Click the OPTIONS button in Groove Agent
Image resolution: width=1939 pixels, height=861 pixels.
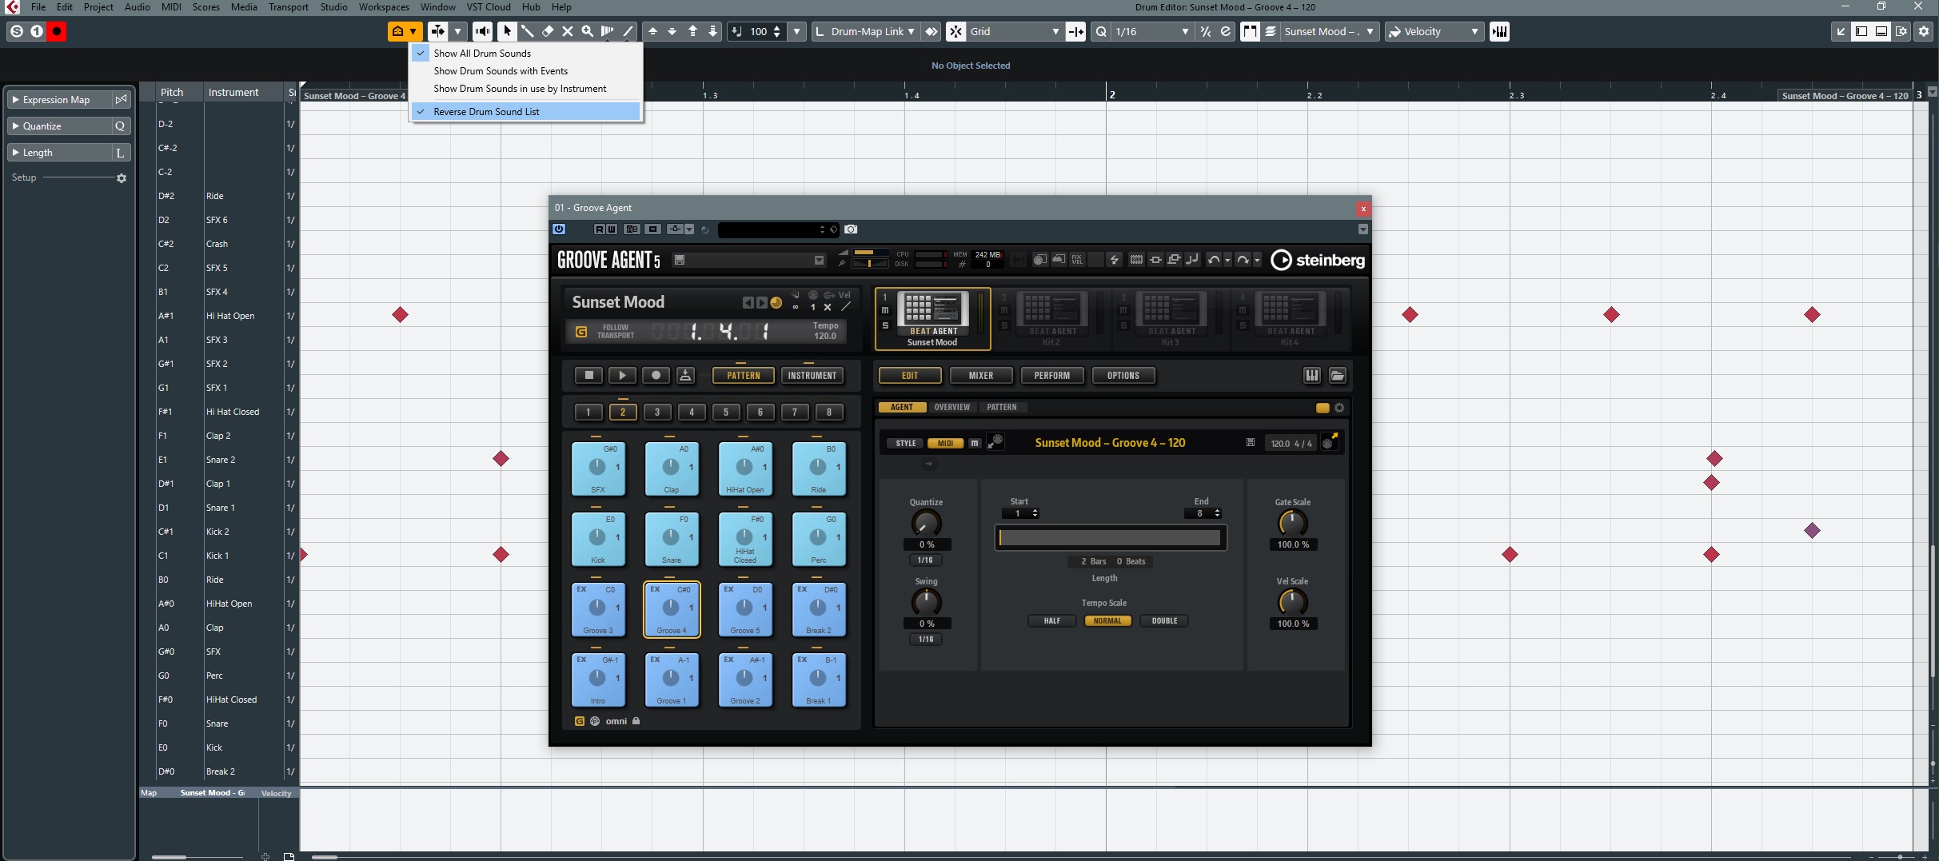coord(1123,375)
